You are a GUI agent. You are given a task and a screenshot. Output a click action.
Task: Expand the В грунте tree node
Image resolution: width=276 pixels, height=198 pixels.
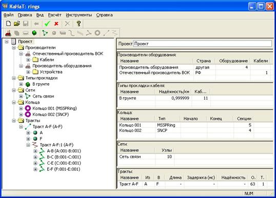coord(21,84)
